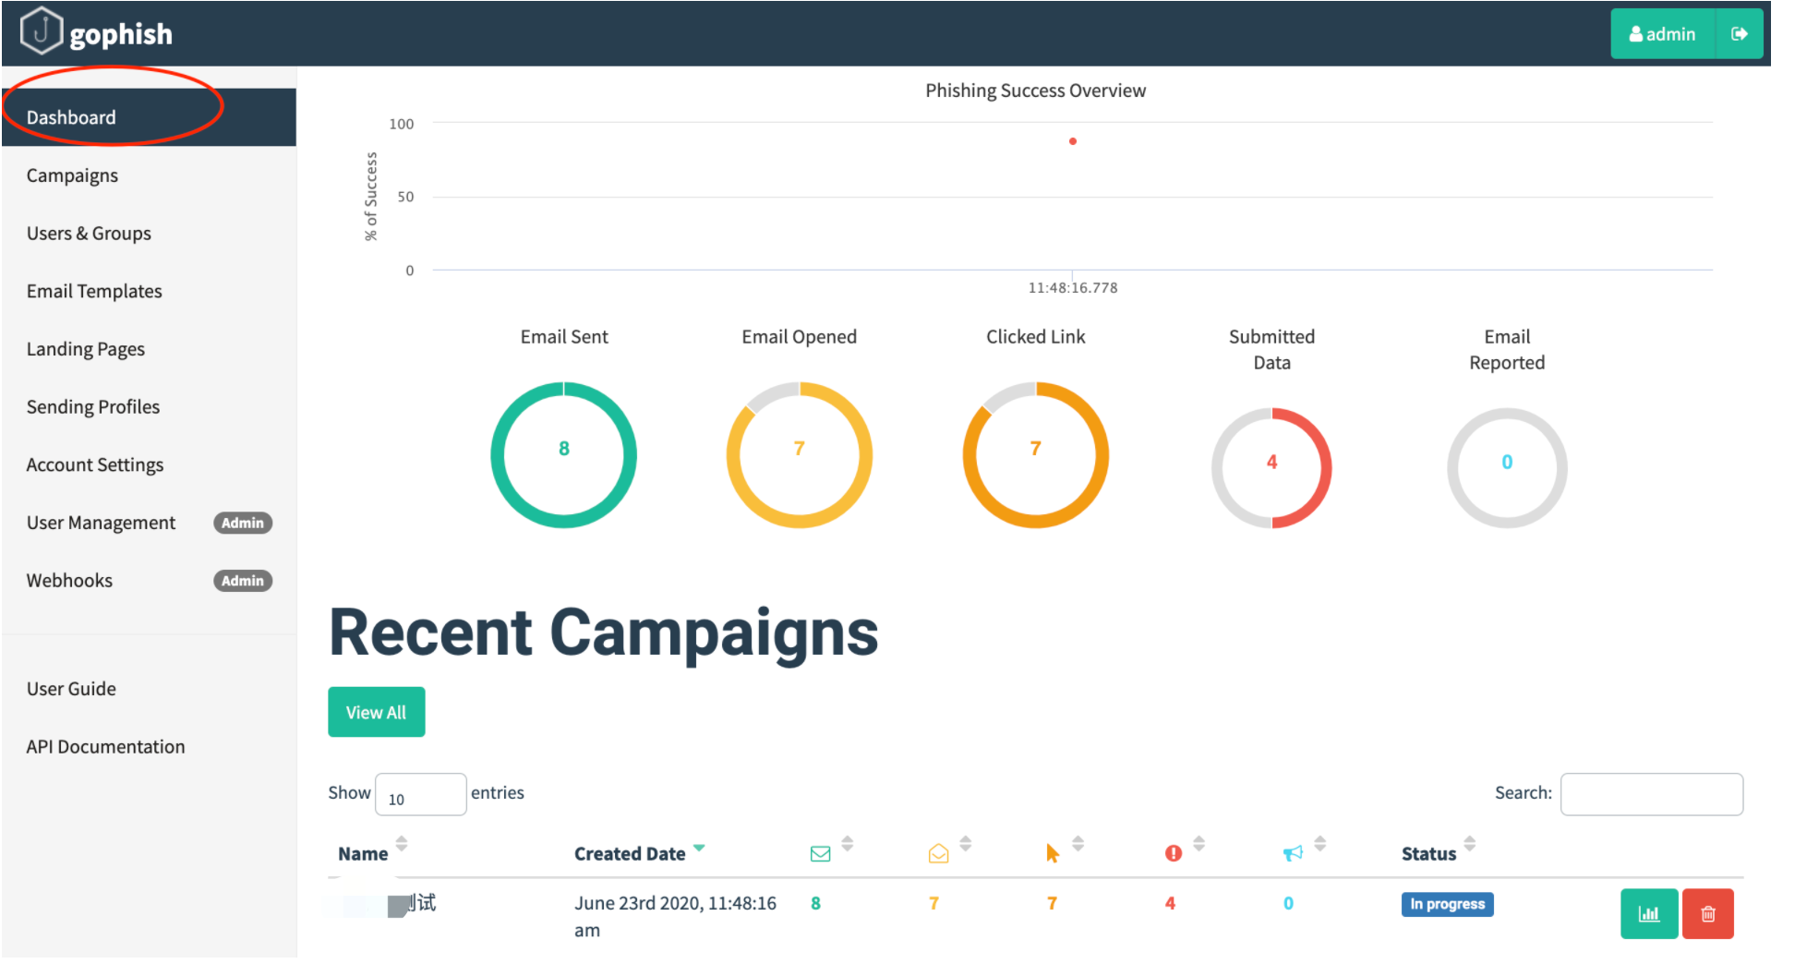Open Campaigns in the sidebar

[72, 175]
